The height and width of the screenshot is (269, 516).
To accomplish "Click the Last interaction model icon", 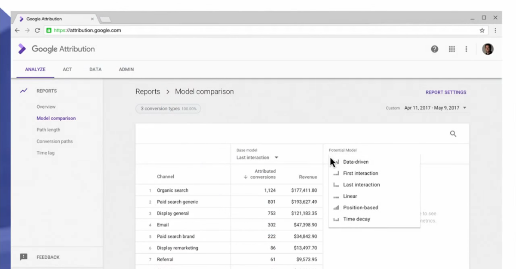I will [x=336, y=185].
